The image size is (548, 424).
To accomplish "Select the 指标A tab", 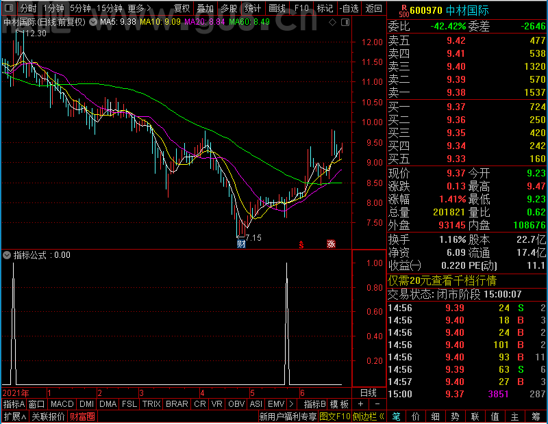I will click(x=14, y=404).
